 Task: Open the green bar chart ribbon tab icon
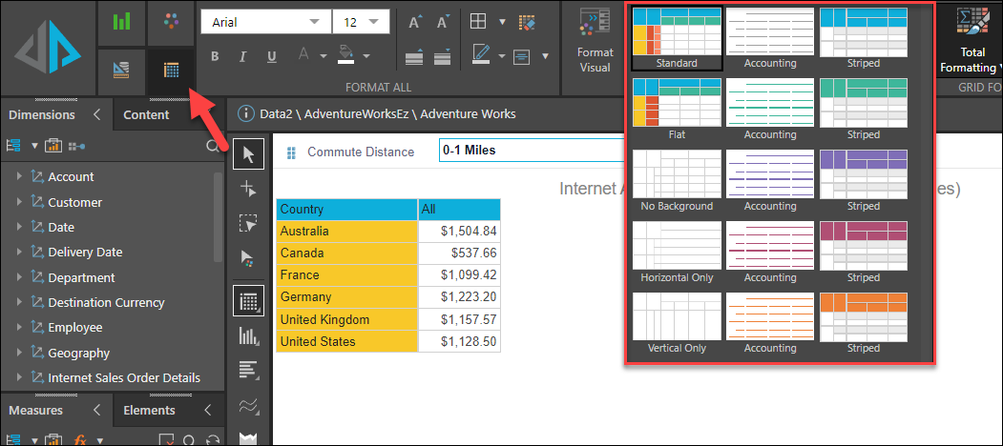click(121, 22)
